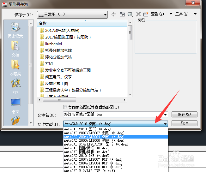The width and height of the screenshot is (206, 172).
Task: Click the AutoCAD logo in title bar
Action: pos(4,4)
